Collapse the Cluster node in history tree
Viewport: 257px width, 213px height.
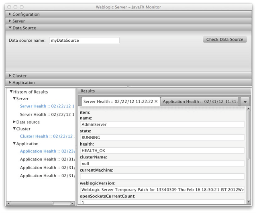14,129
